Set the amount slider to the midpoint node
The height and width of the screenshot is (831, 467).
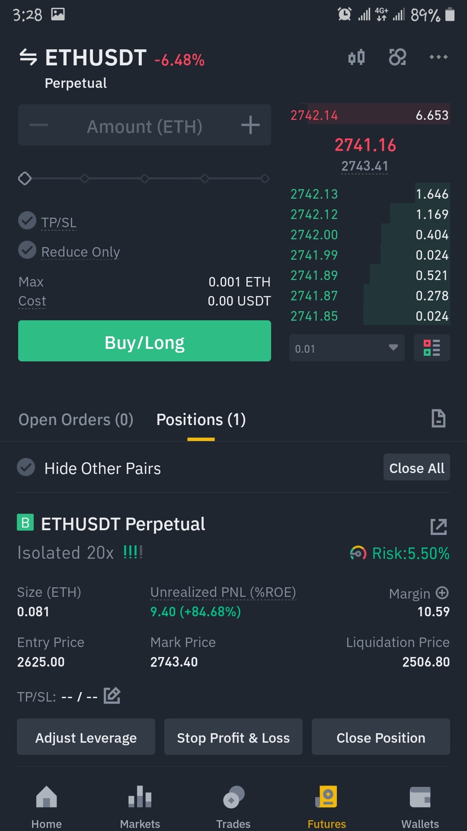pyautogui.click(x=145, y=178)
